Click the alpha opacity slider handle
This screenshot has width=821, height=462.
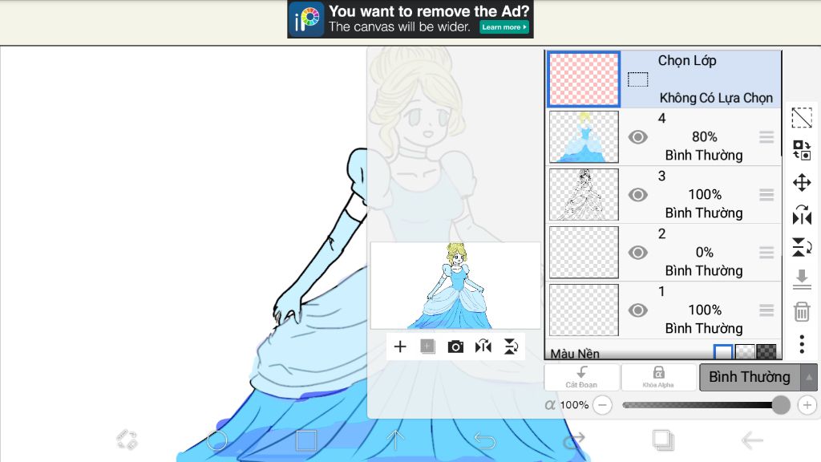click(x=781, y=405)
